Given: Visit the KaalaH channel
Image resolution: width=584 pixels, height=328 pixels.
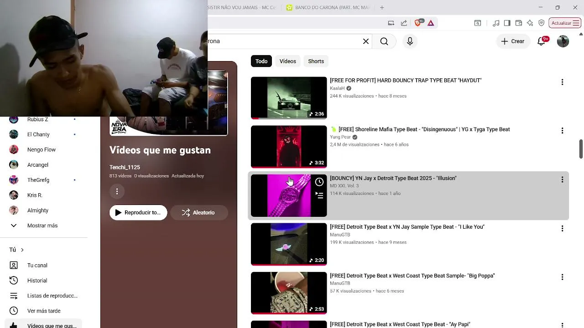Looking at the screenshot, I should [x=337, y=88].
